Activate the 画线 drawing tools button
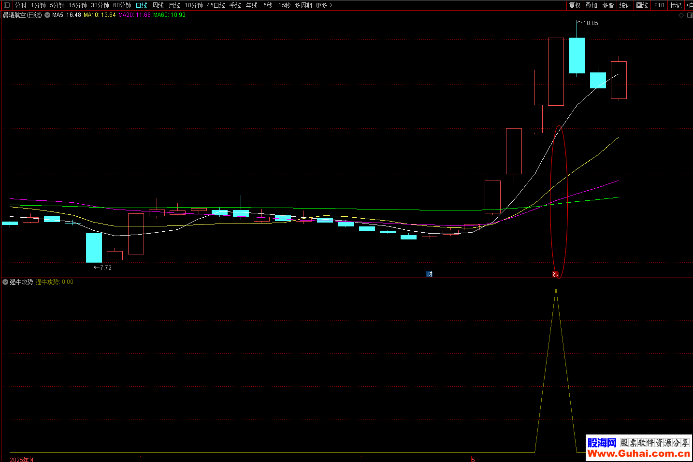Screen dimensions: 693x462 click(642, 5)
